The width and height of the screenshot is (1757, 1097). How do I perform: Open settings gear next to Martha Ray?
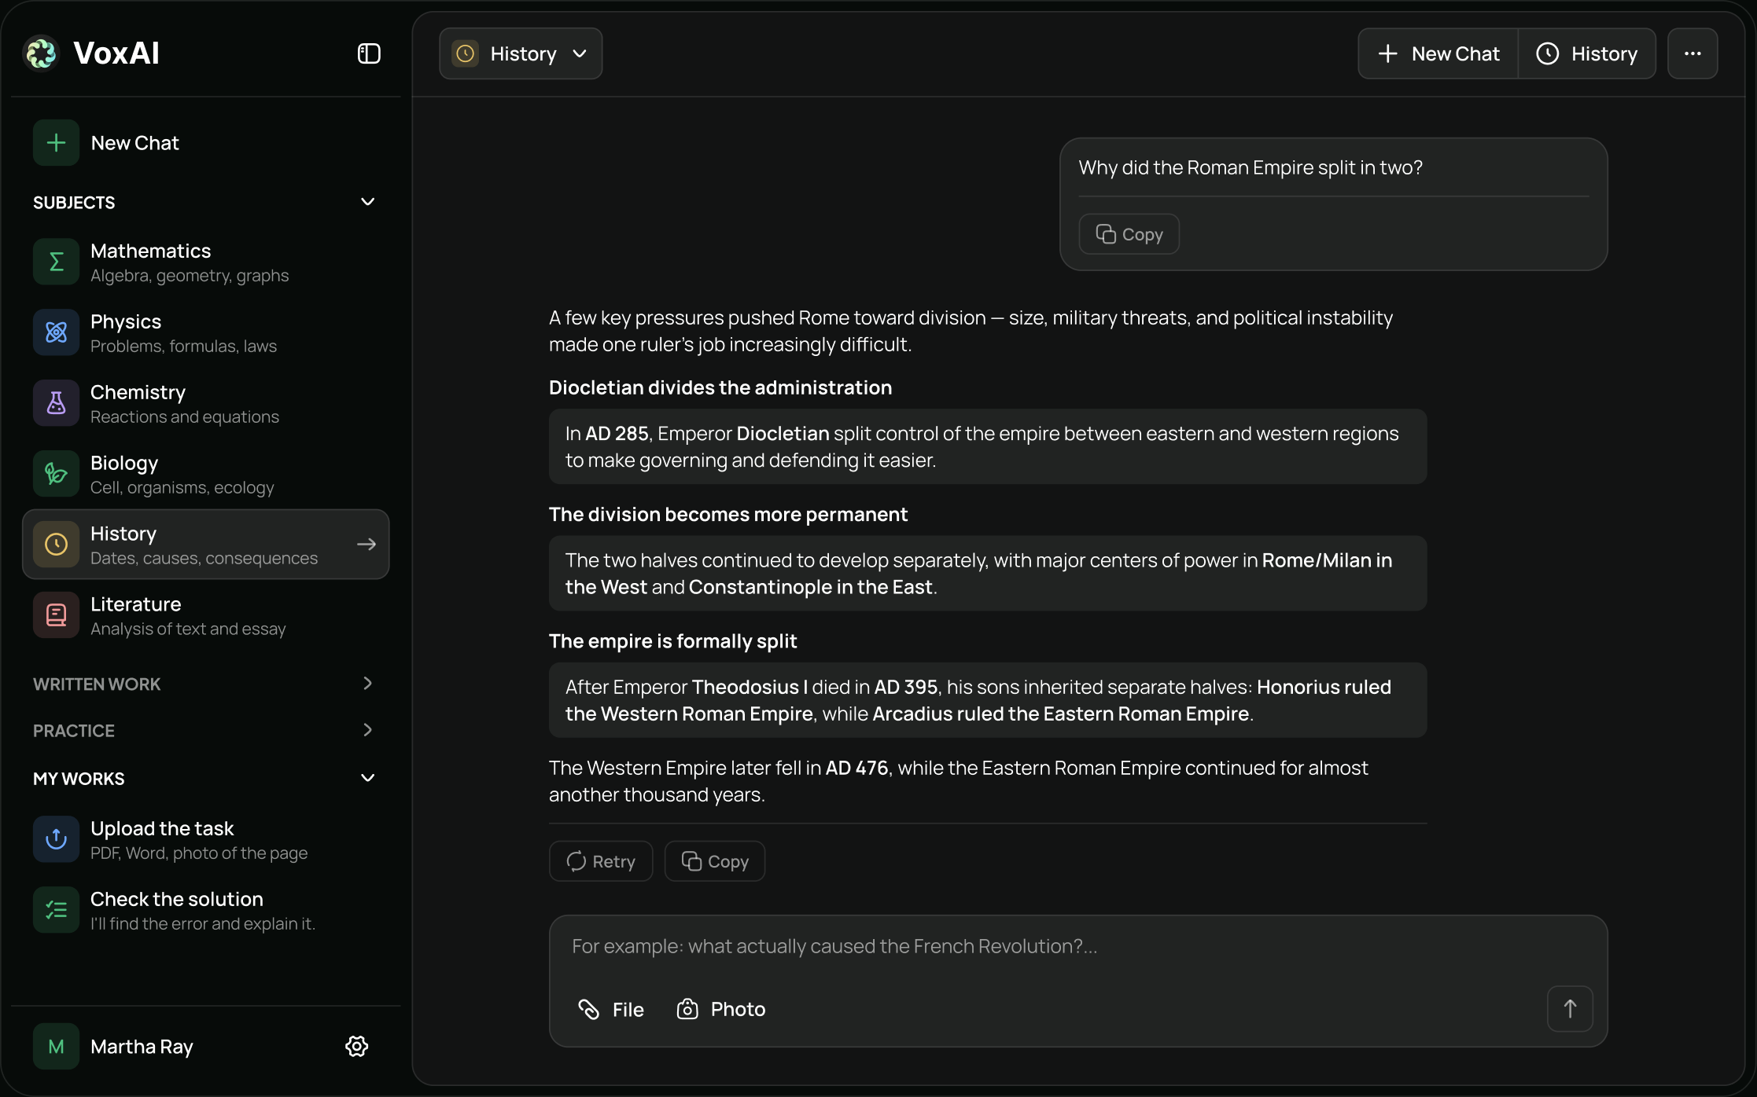point(357,1046)
